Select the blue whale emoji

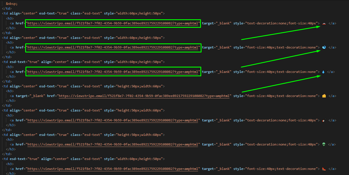coord(324,48)
